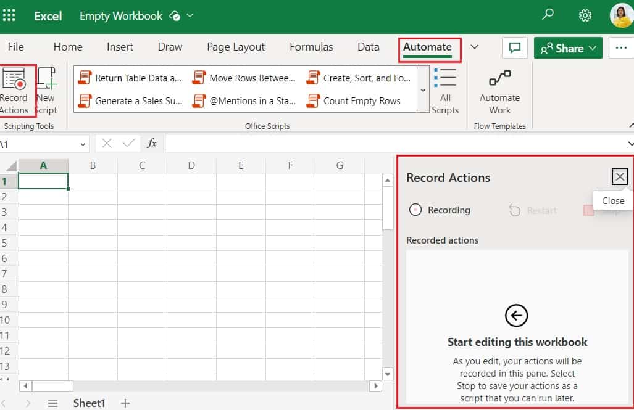The image size is (634, 410).
Task: Click the Search icon
Action: [547, 15]
